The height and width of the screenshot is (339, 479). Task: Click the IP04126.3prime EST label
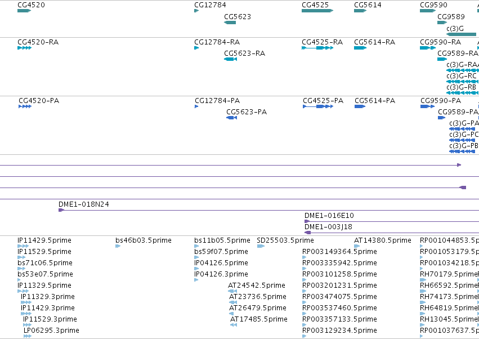click(x=221, y=274)
